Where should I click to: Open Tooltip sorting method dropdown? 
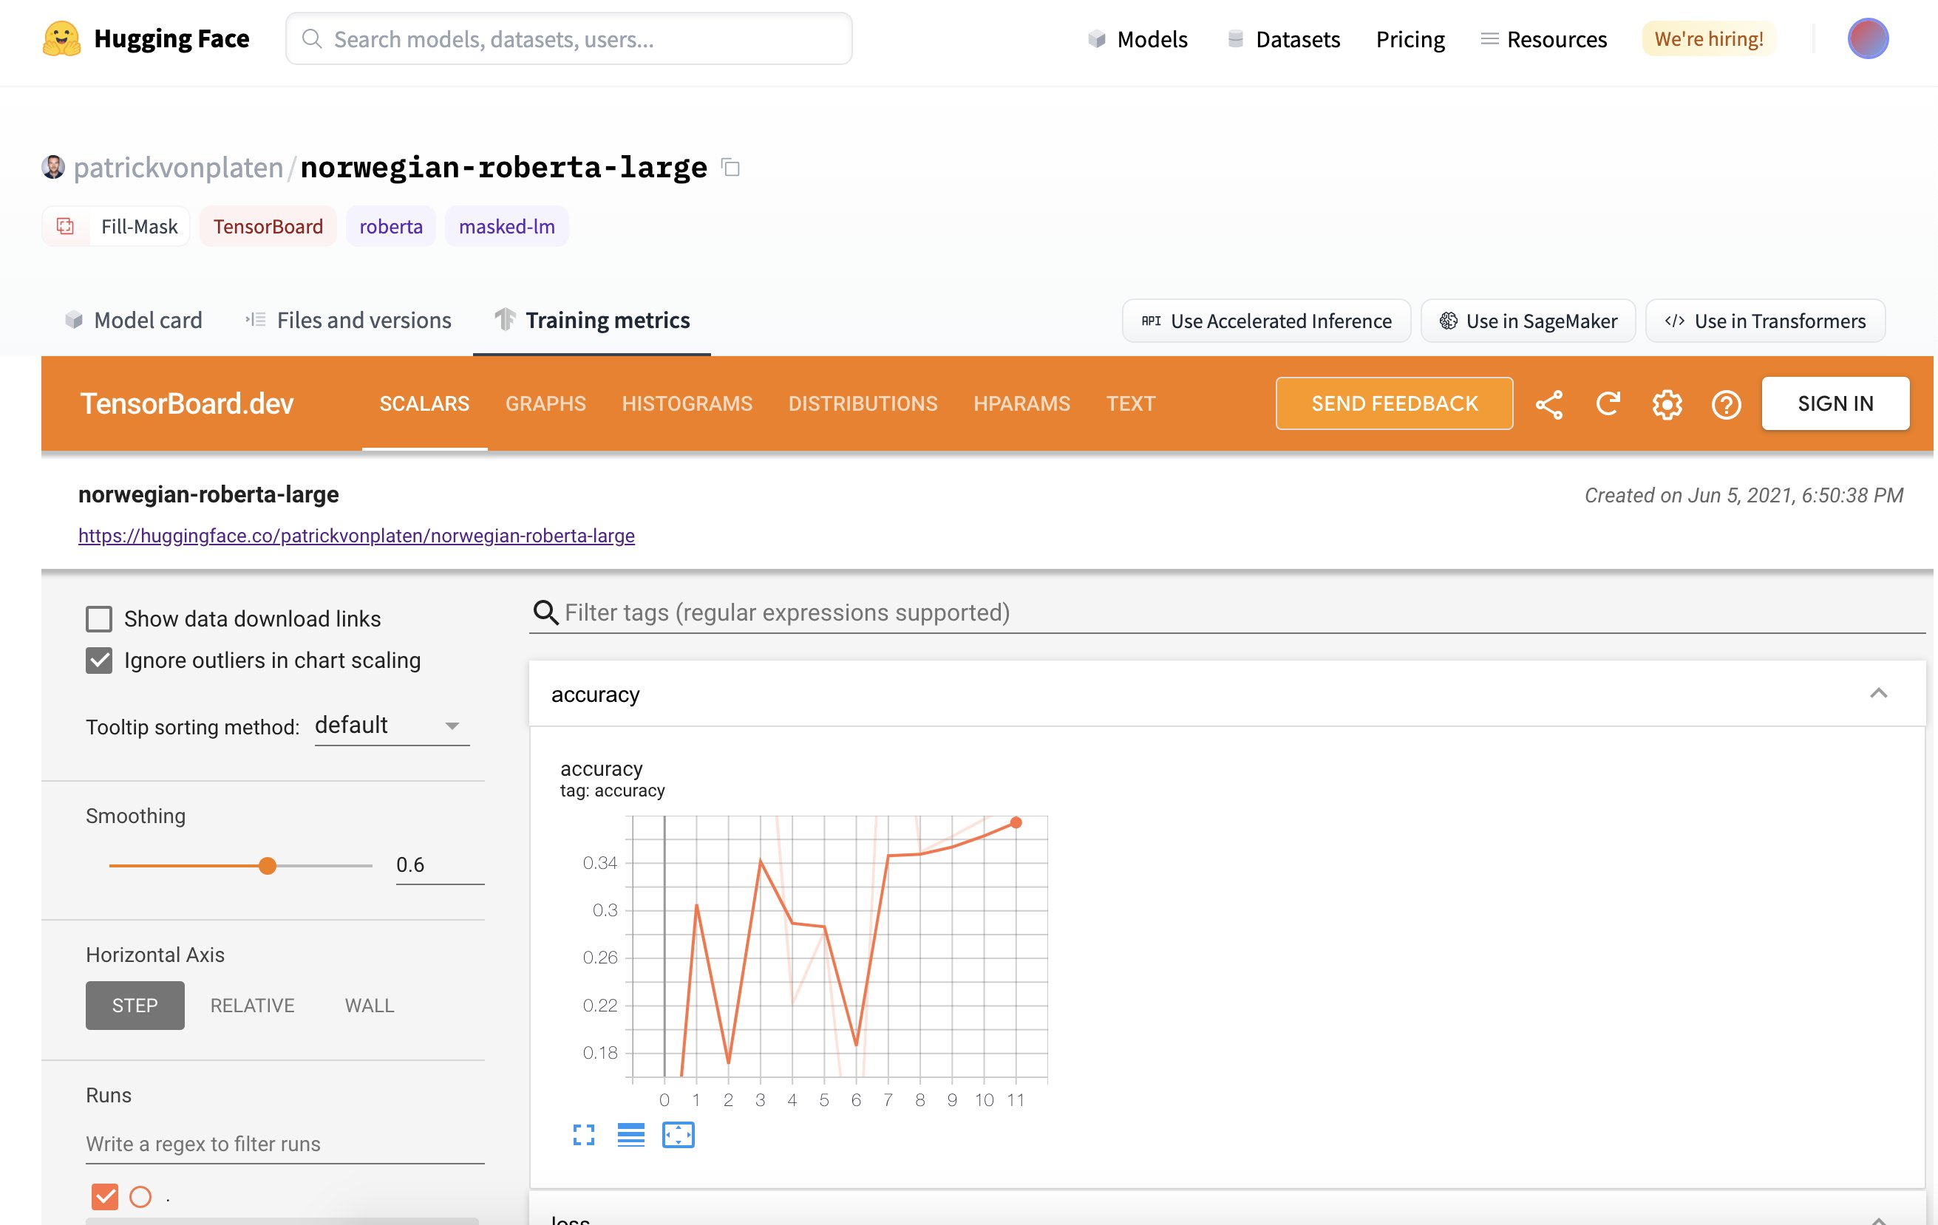(x=391, y=726)
